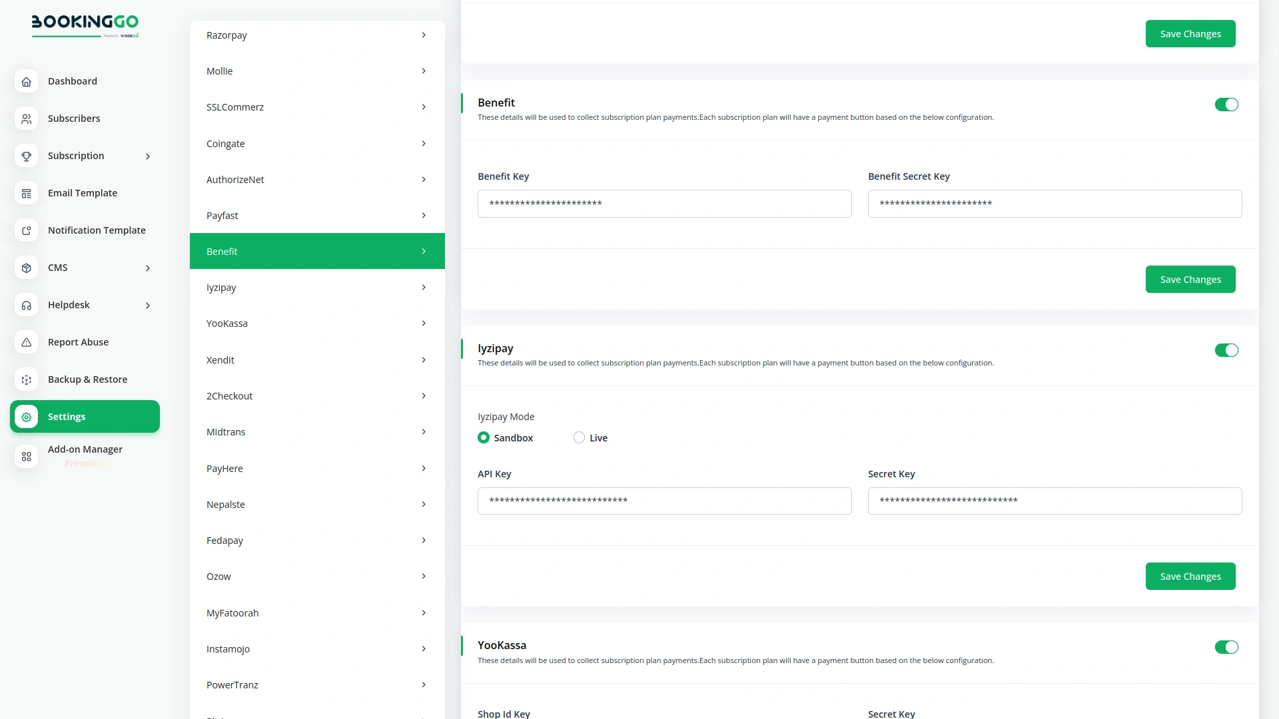Disable the Benefit payment gateway toggle
1279x719 pixels.
point(1226,105)
